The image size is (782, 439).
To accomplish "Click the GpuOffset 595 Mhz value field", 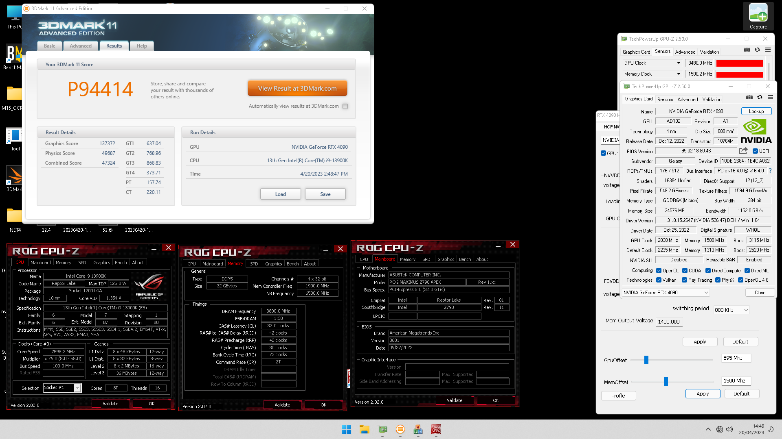I will point(736,358).
